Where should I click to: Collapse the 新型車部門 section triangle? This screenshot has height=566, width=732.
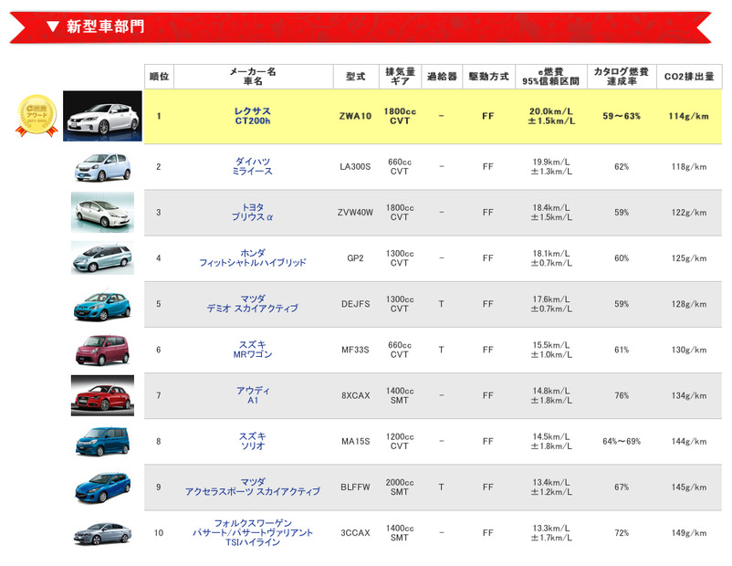[x=53, y=26]
